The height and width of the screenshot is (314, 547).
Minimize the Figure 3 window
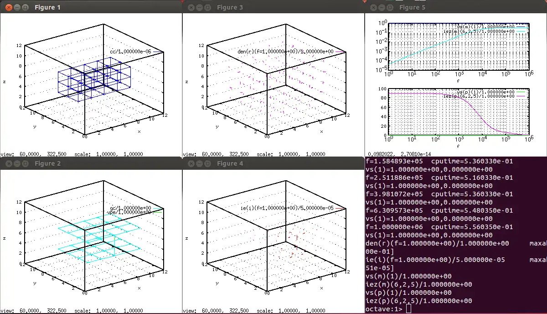pyautogui.click(x=199, y=7)
